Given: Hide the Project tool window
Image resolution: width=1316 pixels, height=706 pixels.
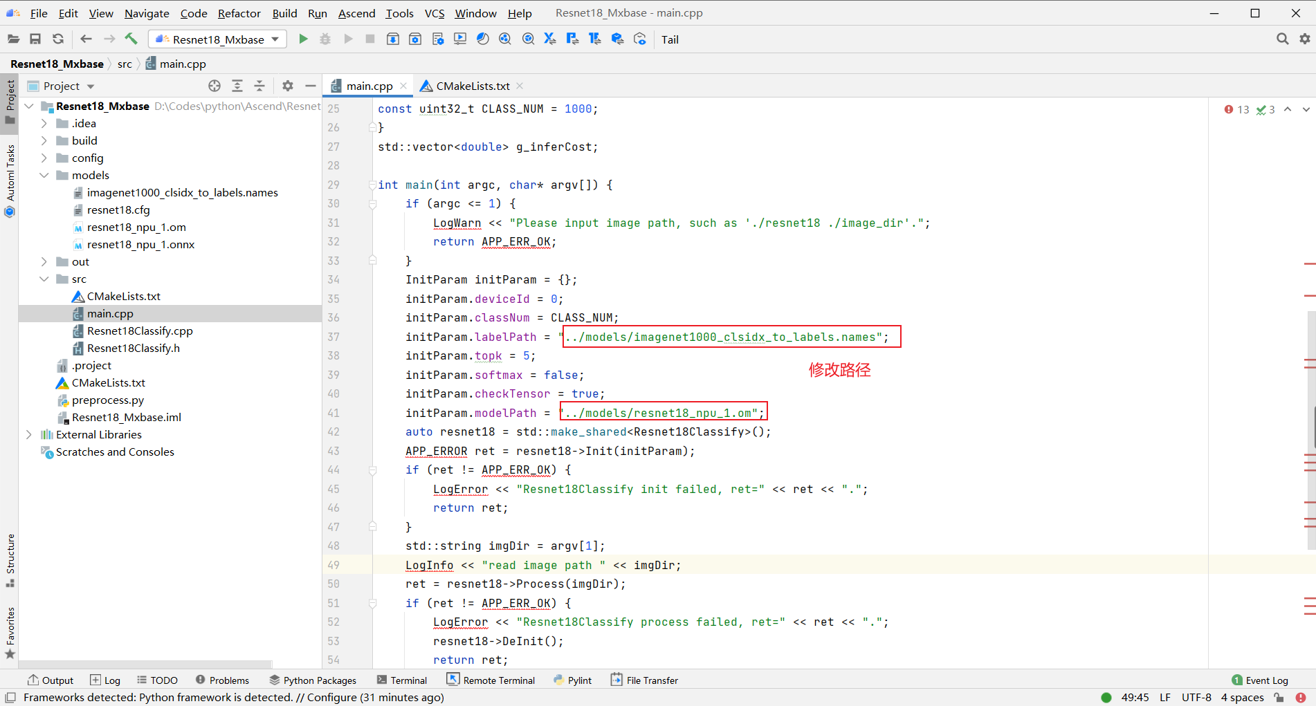Looking at the screenshot, I should [x=311, y=86].
